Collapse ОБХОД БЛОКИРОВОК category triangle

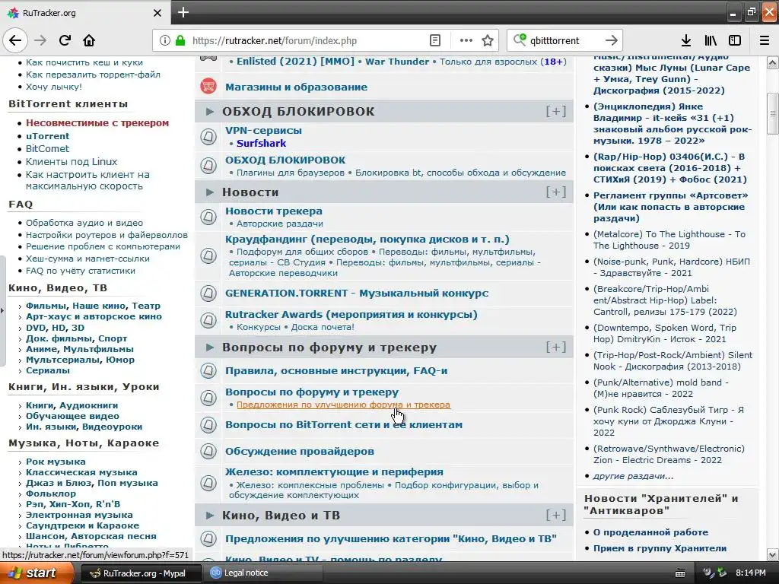(210, 111)
